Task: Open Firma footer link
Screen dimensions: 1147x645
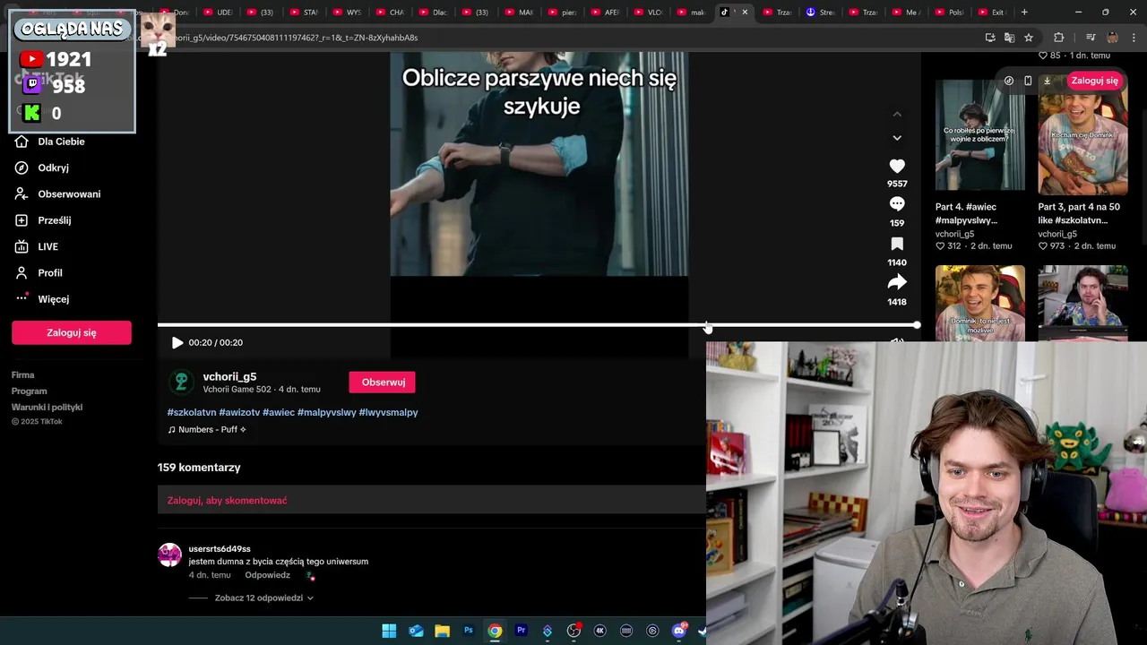Action: pyautogui.click(x=23, y=375)
